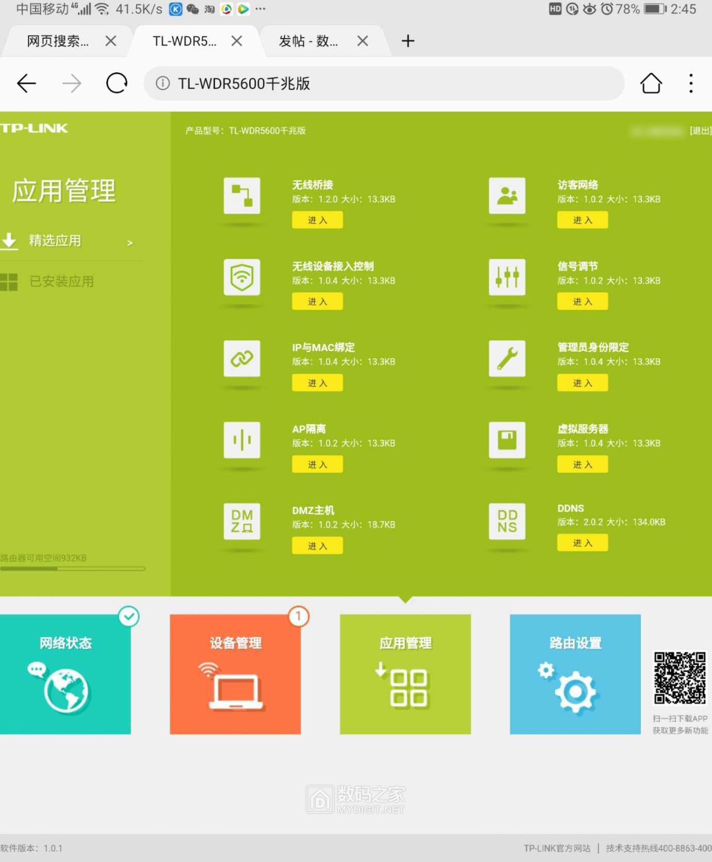Click 进入 under 无线桥接
The height and width of the screenshot is (862, 712).
(x=317, y=220)
